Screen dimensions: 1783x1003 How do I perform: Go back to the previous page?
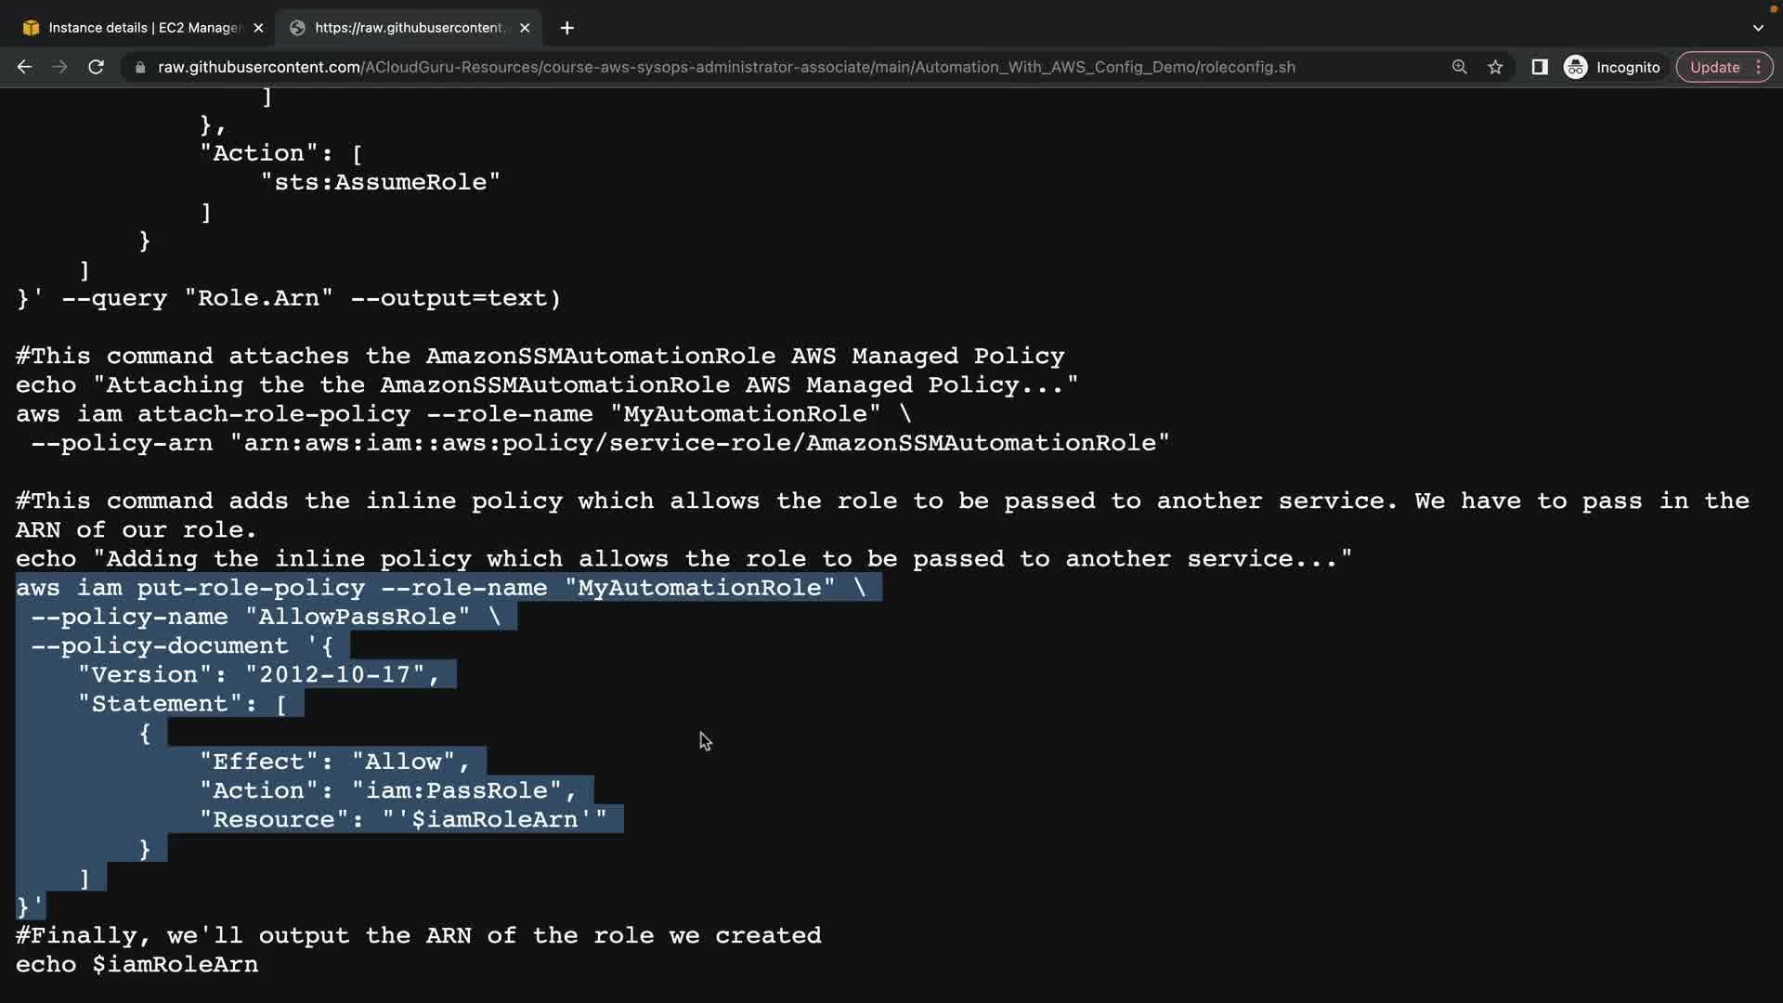click(x=25, y=67)
